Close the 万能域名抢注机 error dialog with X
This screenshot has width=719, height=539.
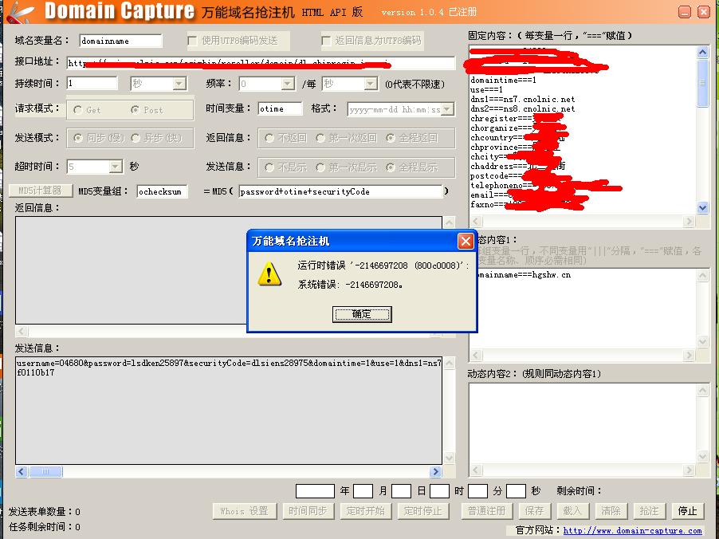point(466,241)
